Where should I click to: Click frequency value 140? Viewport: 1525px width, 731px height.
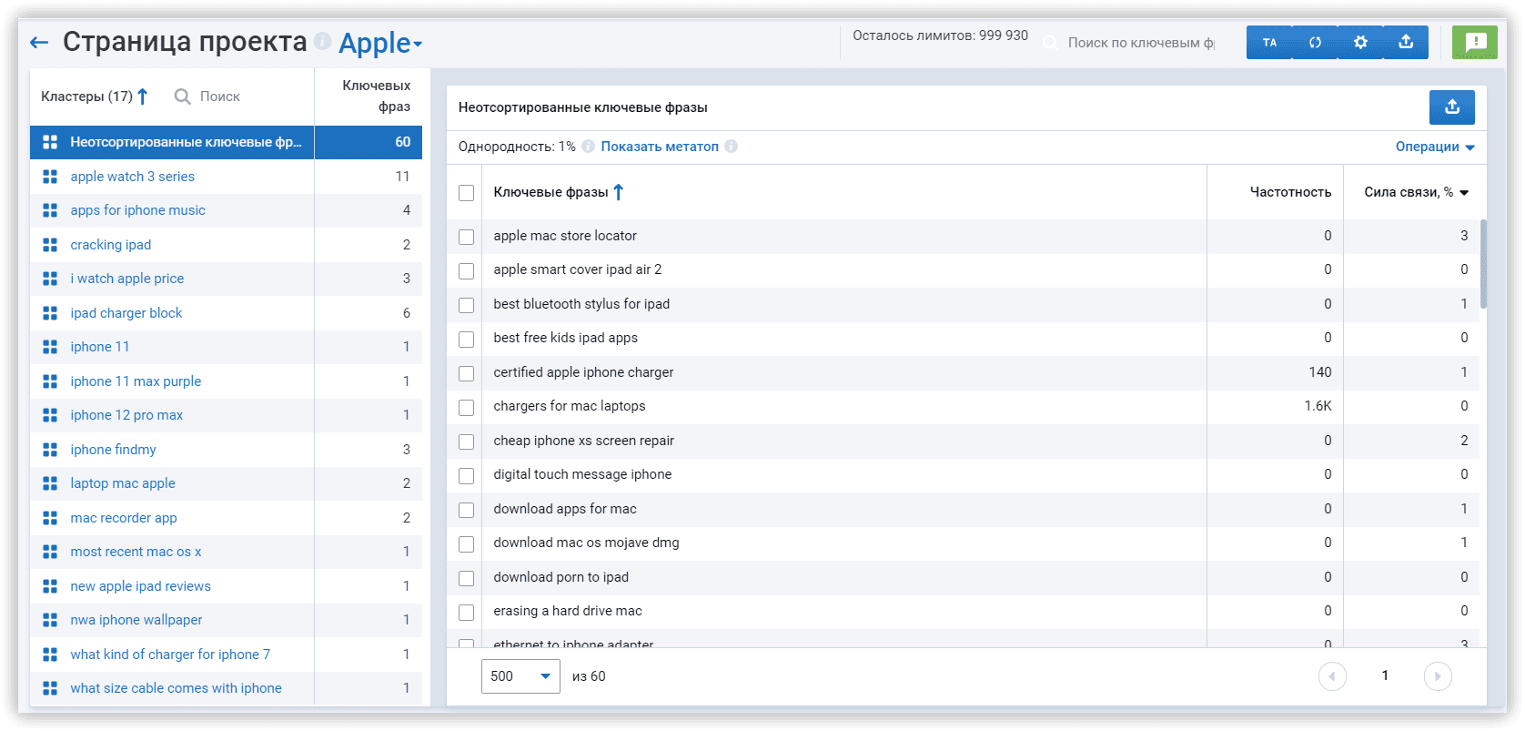(1320, 372)
